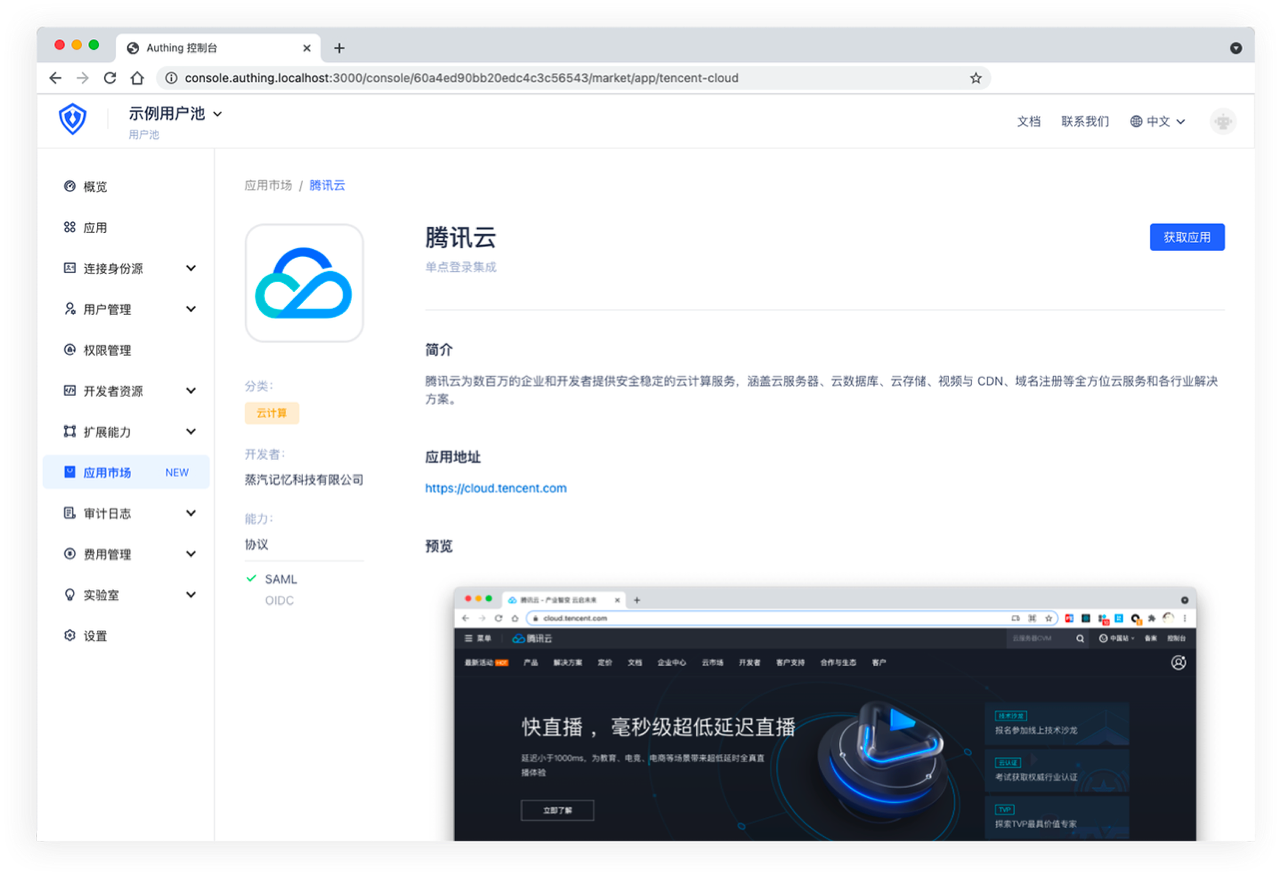Click the SAML protocol entry
Screen dimensions: 1281x876
tap(281, 579)
